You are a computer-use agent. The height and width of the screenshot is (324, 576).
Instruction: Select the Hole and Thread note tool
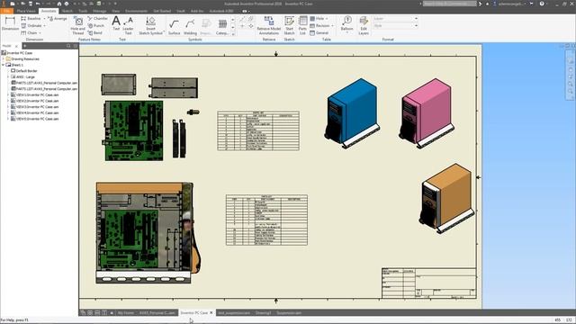pyautogui.click(x=78, y=26)
